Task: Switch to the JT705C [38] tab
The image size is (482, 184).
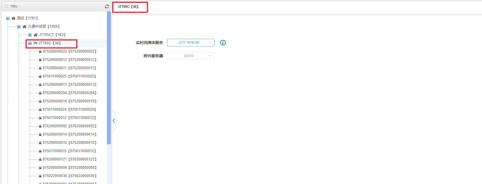Action: (128, 7)
